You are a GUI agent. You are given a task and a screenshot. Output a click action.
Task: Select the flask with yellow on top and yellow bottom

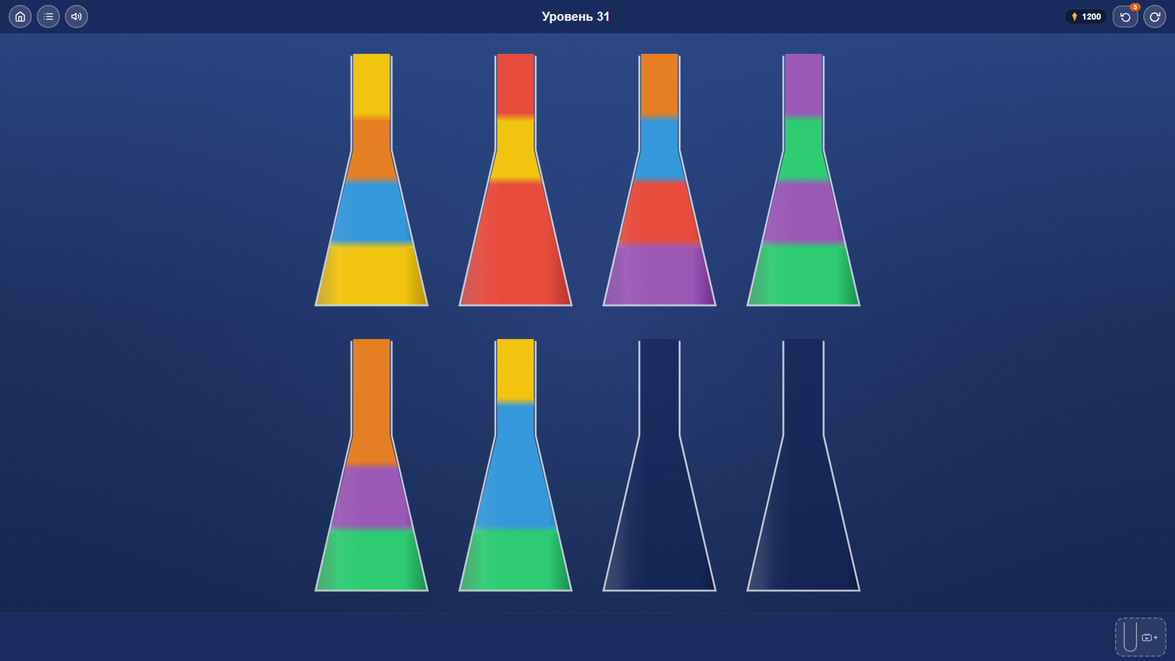point(371,180)
